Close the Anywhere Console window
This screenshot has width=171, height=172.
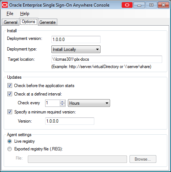(163, 5)
